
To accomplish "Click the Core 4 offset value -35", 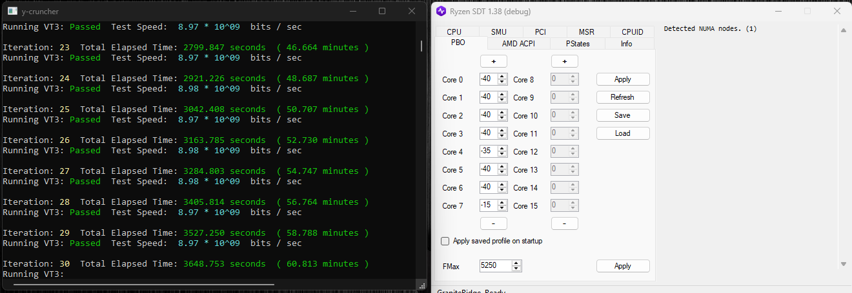I will 488,151.
